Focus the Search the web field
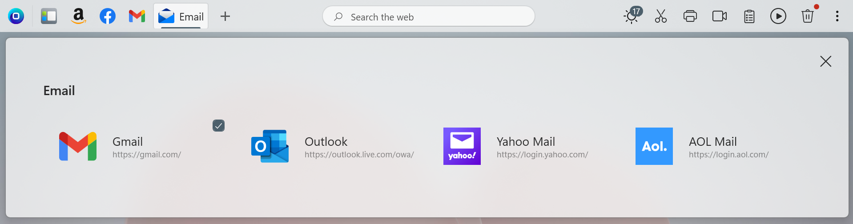Screen dimensions: 853x224 click(x=429, y=16)
